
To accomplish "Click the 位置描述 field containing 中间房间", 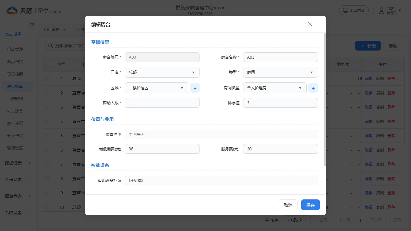I will coord(221,134).
